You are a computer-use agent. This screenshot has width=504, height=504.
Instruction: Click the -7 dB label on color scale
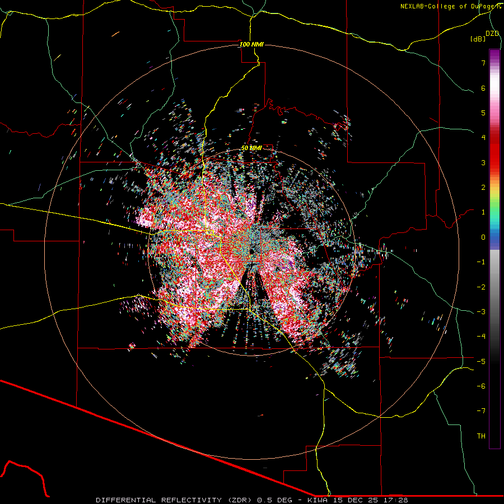tap(481, 411)
